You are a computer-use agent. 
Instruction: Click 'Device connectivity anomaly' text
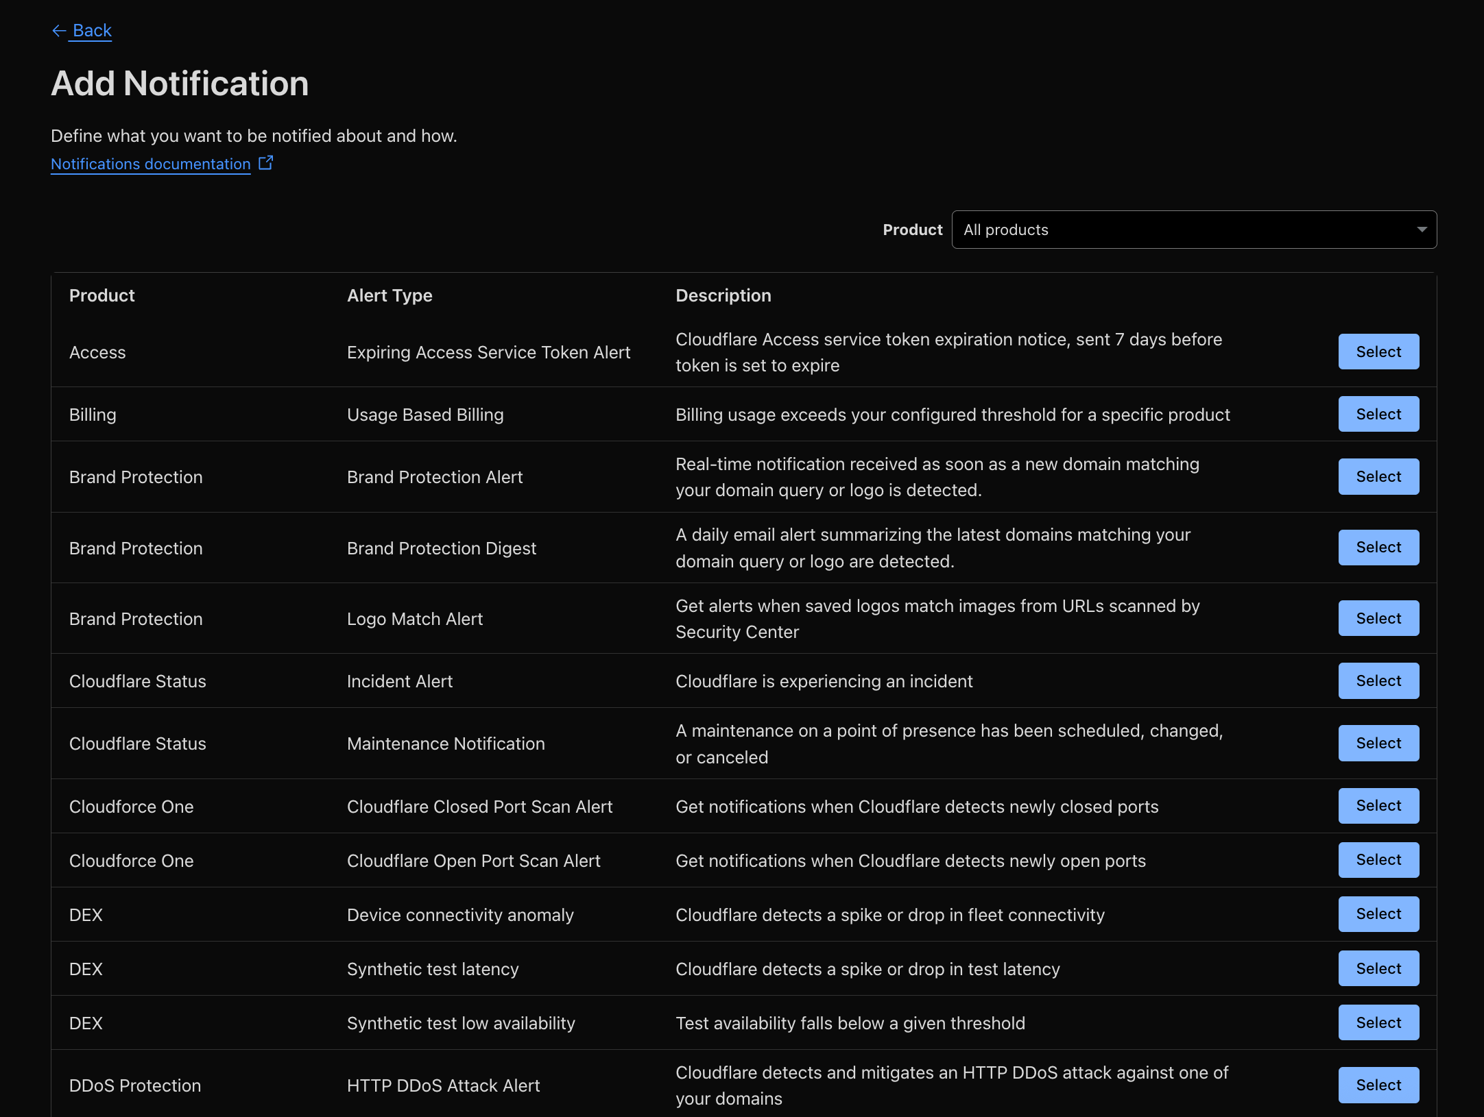coord(460,915)
